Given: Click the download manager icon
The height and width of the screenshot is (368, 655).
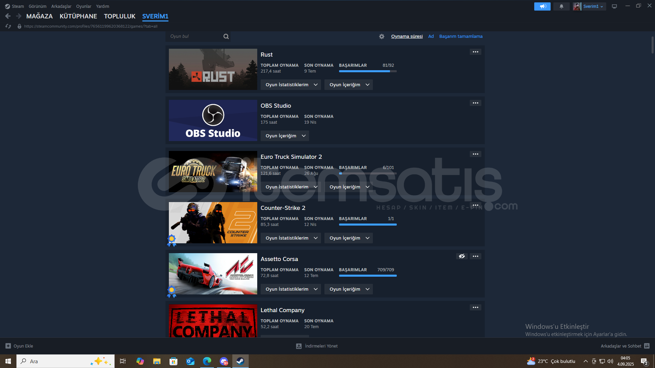Looking at the screenshot, I should [x=299, y=346].
